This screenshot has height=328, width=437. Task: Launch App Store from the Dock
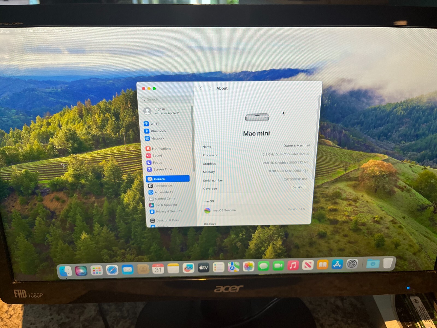tap(337, 264)
